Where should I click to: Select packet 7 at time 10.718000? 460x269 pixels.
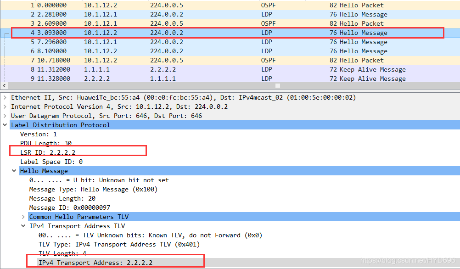point(230,60)
